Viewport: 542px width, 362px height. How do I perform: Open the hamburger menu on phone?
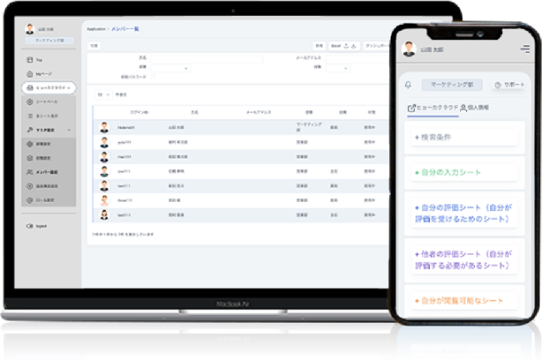[525, 49]
